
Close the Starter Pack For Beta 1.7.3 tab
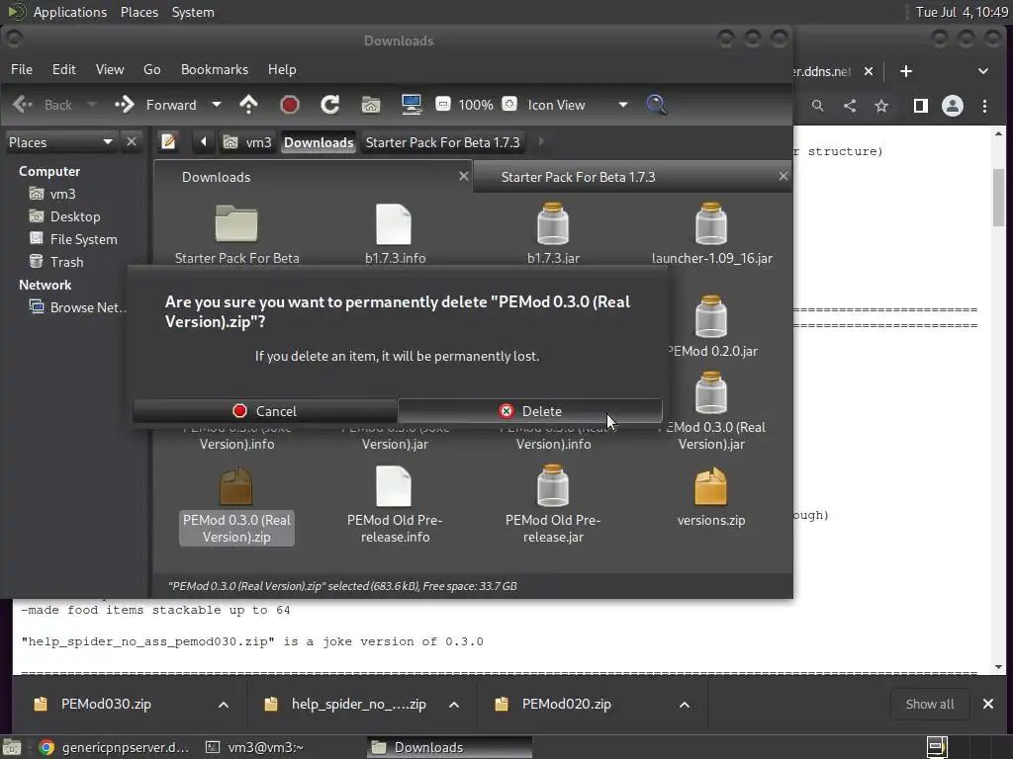[783, 176]
